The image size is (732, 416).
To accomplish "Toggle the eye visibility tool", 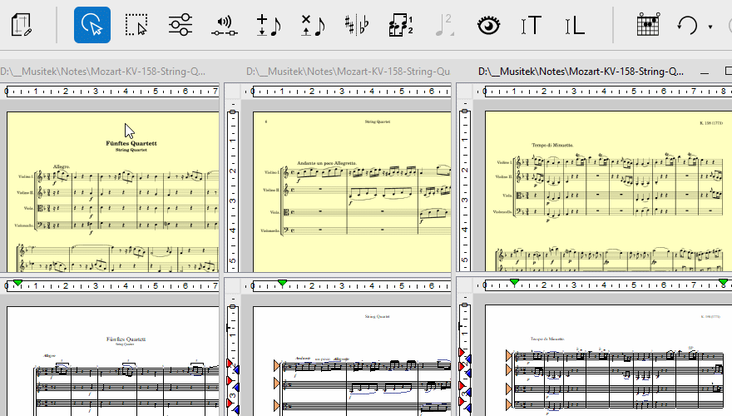I will (488, 25).
